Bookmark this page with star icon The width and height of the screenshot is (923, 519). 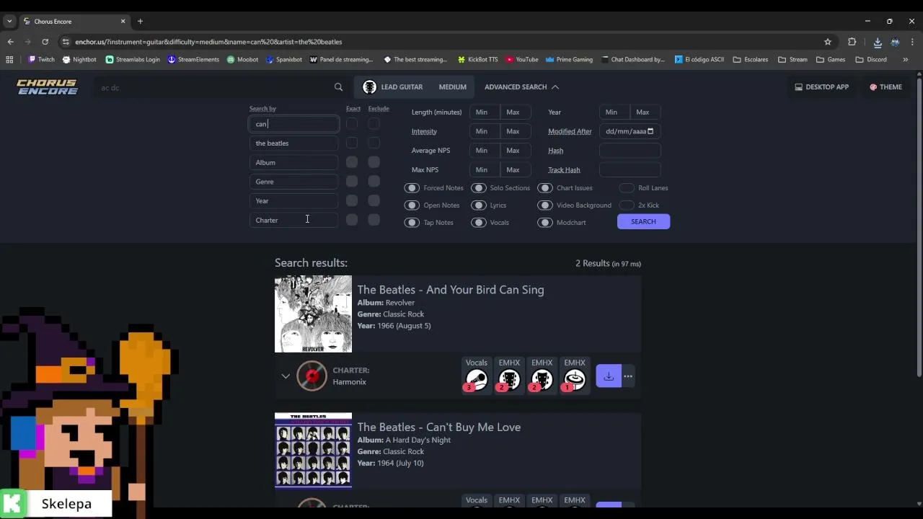tap(828, 42)
